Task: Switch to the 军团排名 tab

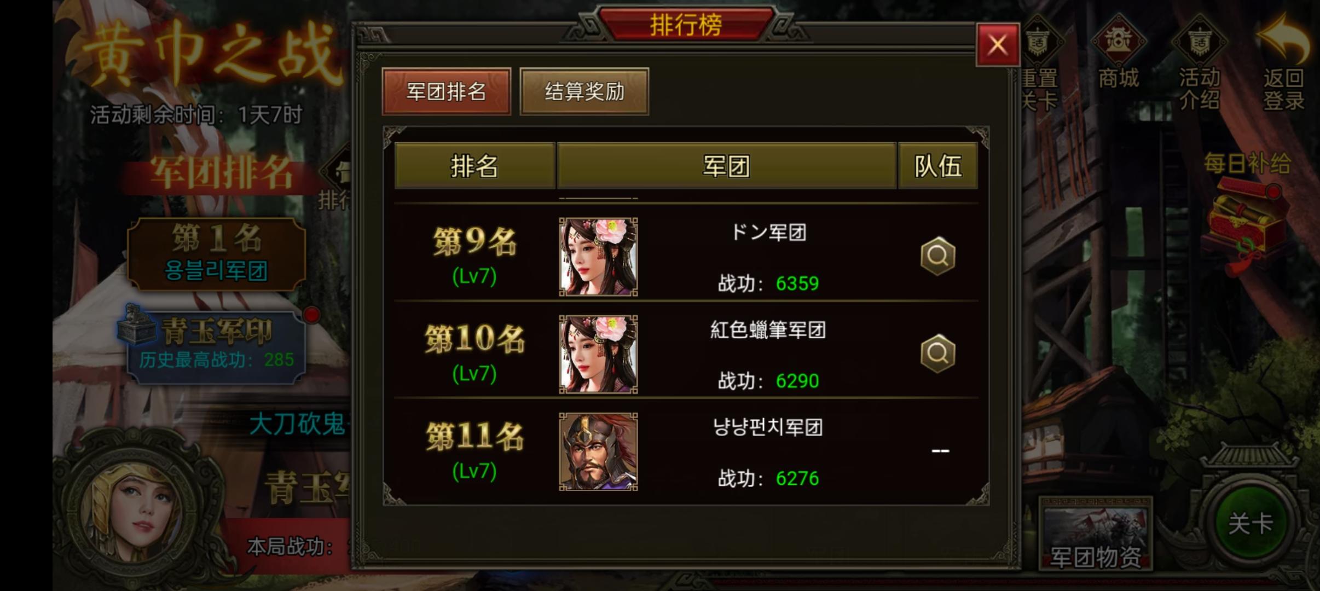Action: [447, 91]
